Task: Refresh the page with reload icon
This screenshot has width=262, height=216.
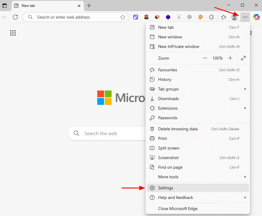Action: pyautogui.click(x=15, y=17)
